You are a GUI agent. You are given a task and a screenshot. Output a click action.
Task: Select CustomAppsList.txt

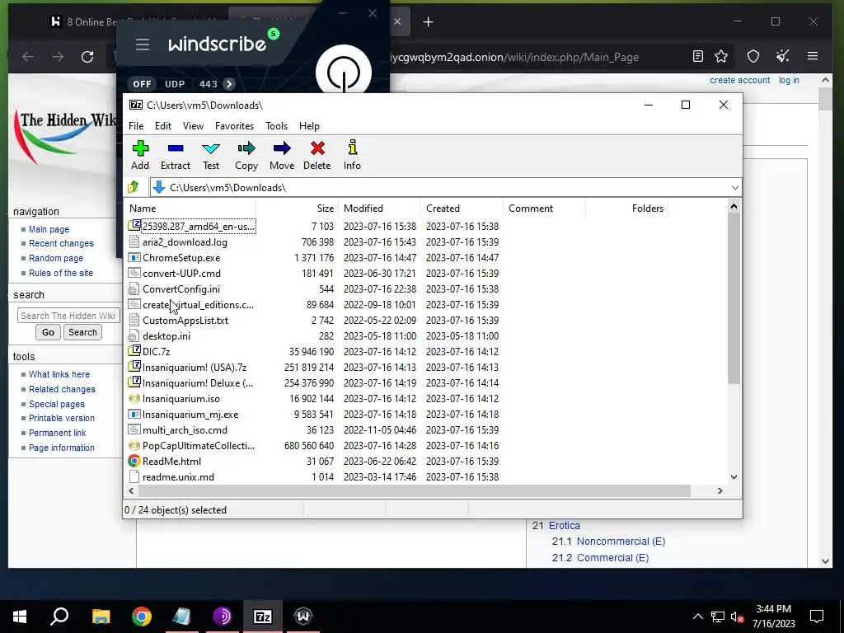tap(185, 321)
